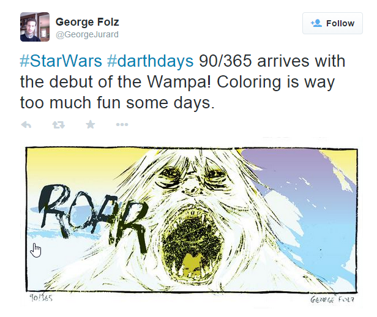Open the #darthdays hashtag
The width and height of the screenshot is (377, 317).
[151, 61]
